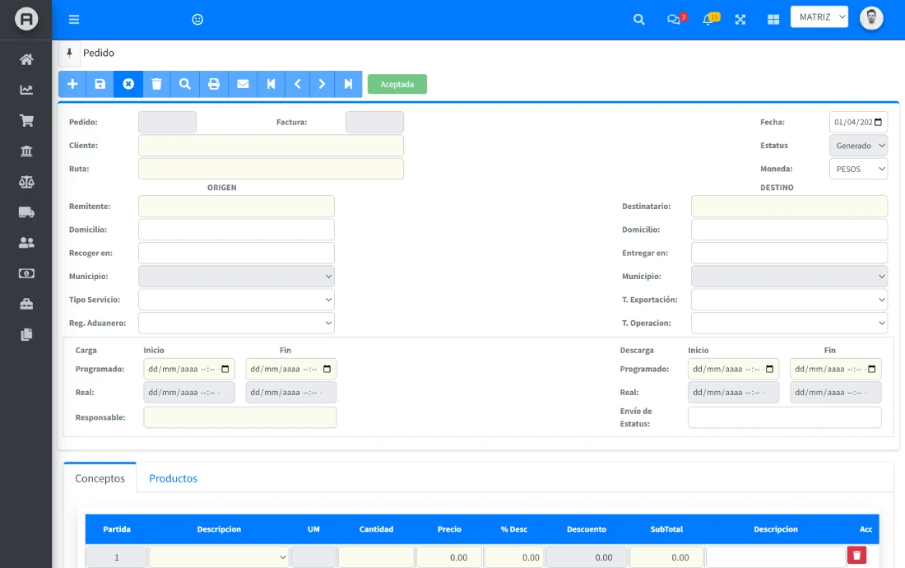This screenshot has height=568, width=905.
Task: Go to Home in the sidebar
Action: (26, 59)
